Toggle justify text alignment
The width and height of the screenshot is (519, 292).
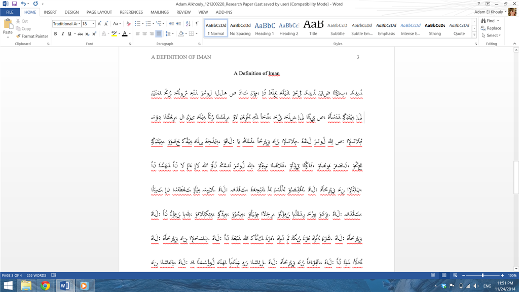click(x=159, y=34)
